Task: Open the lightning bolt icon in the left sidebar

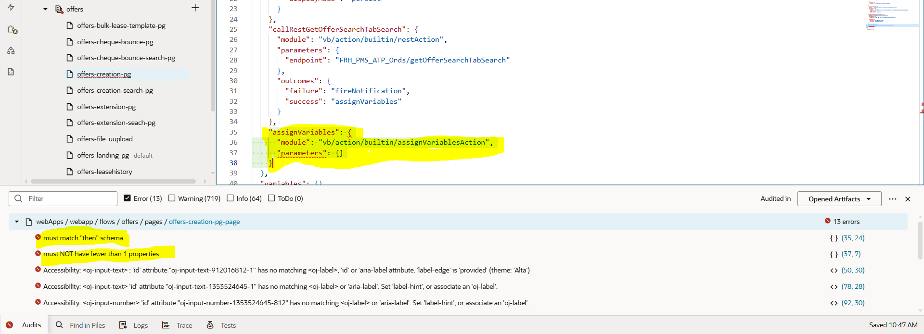Action: (x=11, y=7)
